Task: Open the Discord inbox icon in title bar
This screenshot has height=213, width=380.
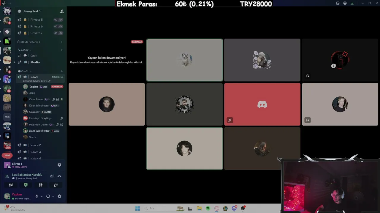Action: [x=338, y=3]
